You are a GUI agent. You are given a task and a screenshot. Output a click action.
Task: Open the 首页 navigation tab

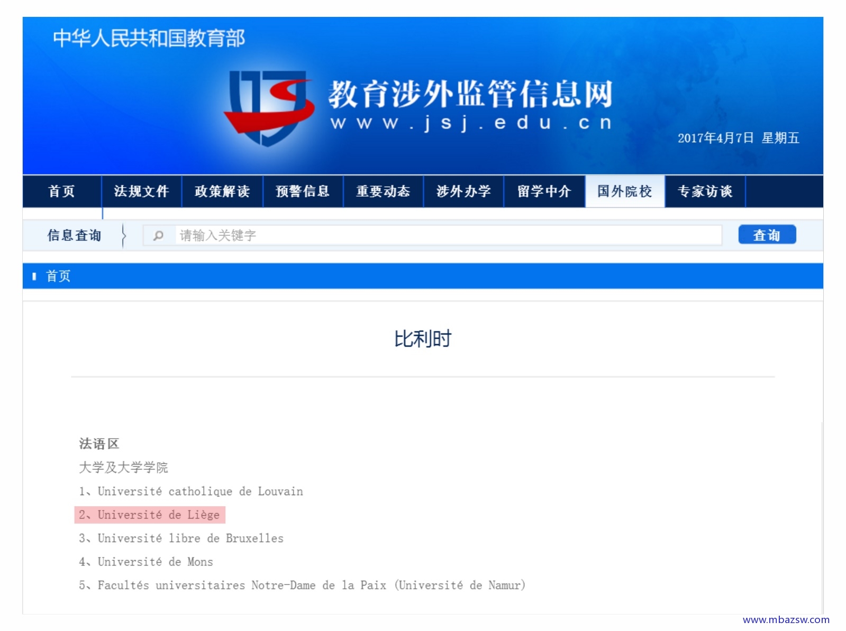pos(62,191)
